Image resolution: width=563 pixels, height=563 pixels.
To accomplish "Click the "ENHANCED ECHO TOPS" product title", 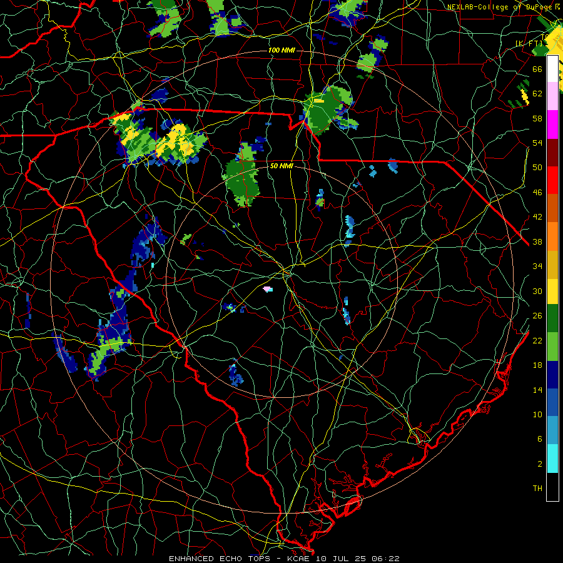I will [x=220, y=559].
